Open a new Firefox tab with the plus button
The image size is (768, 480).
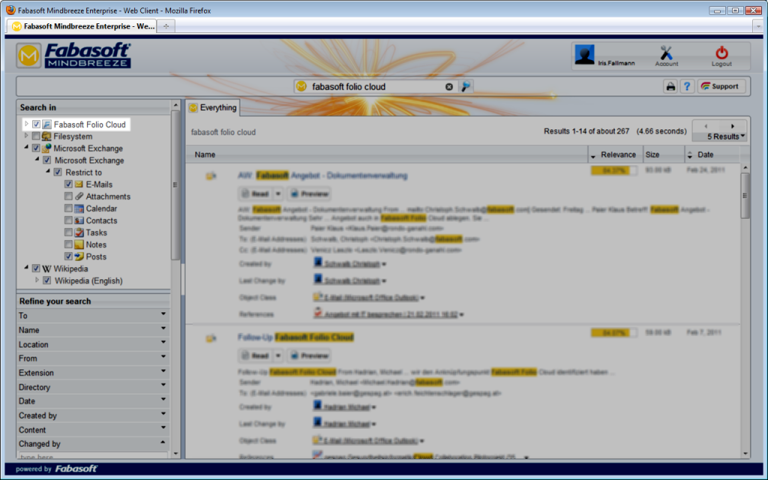166,26
